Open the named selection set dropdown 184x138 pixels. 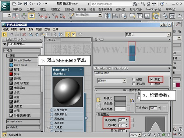click(100, 15)
